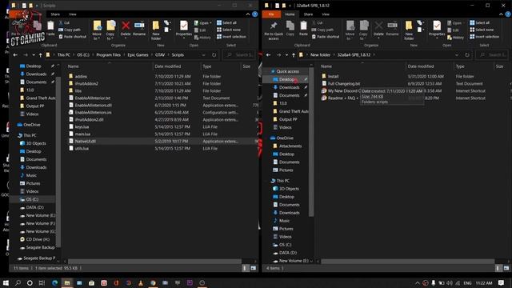Click Invert selection in Scripts window
The image size is (512, 288).
click(x=231, y=37)
